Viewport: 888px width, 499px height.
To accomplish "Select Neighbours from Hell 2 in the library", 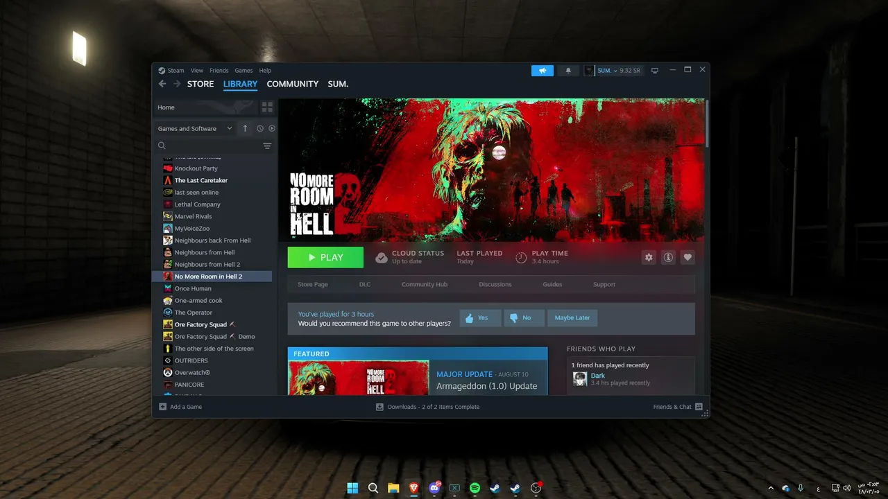I will (x=207, y=265).
